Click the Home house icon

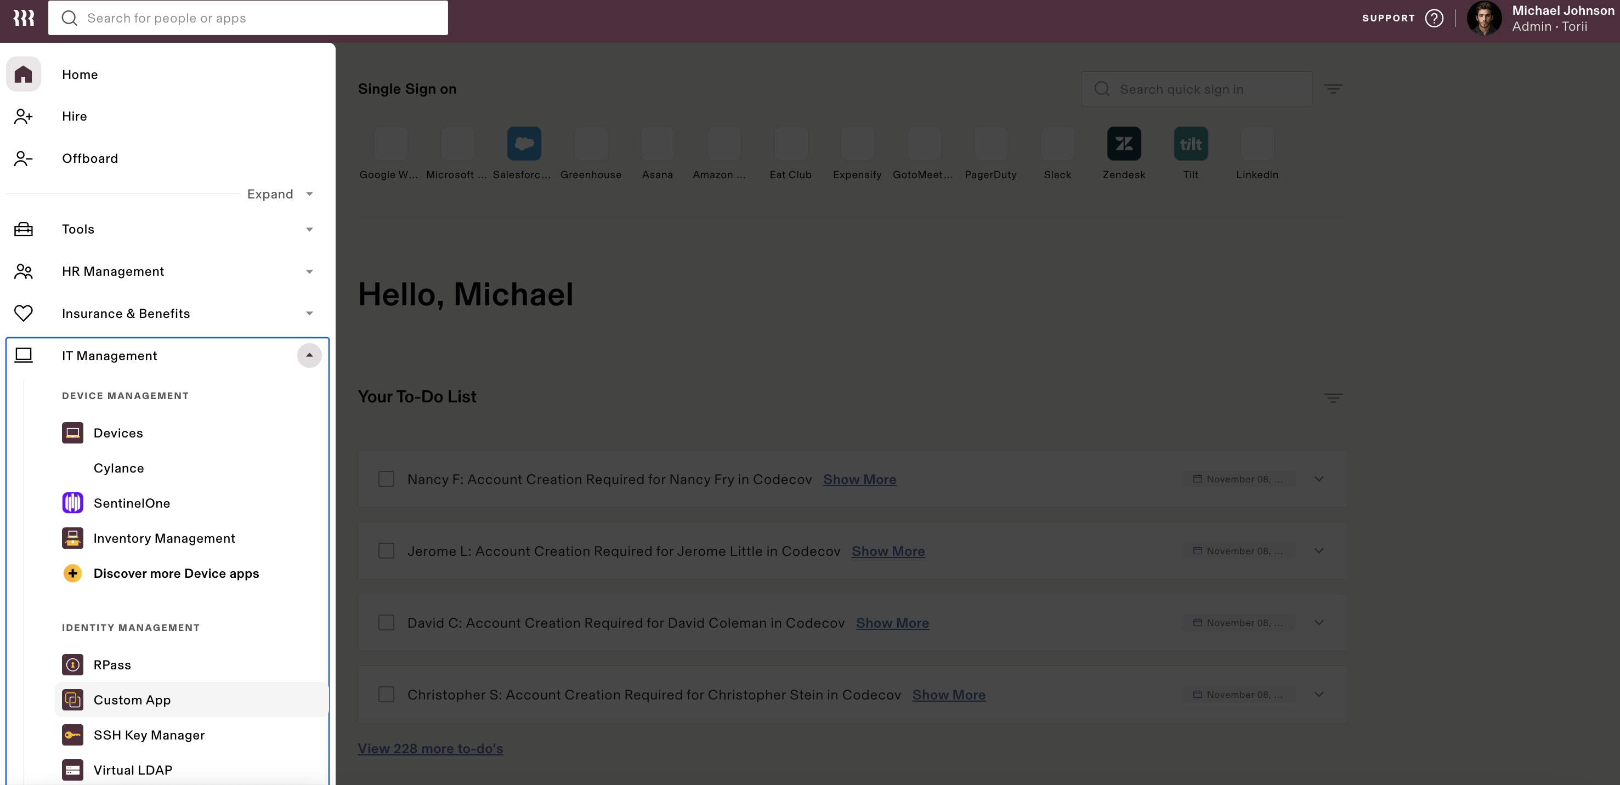coord(23,74)
